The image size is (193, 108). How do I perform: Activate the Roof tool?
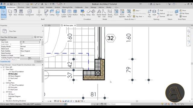click(46, 13)
